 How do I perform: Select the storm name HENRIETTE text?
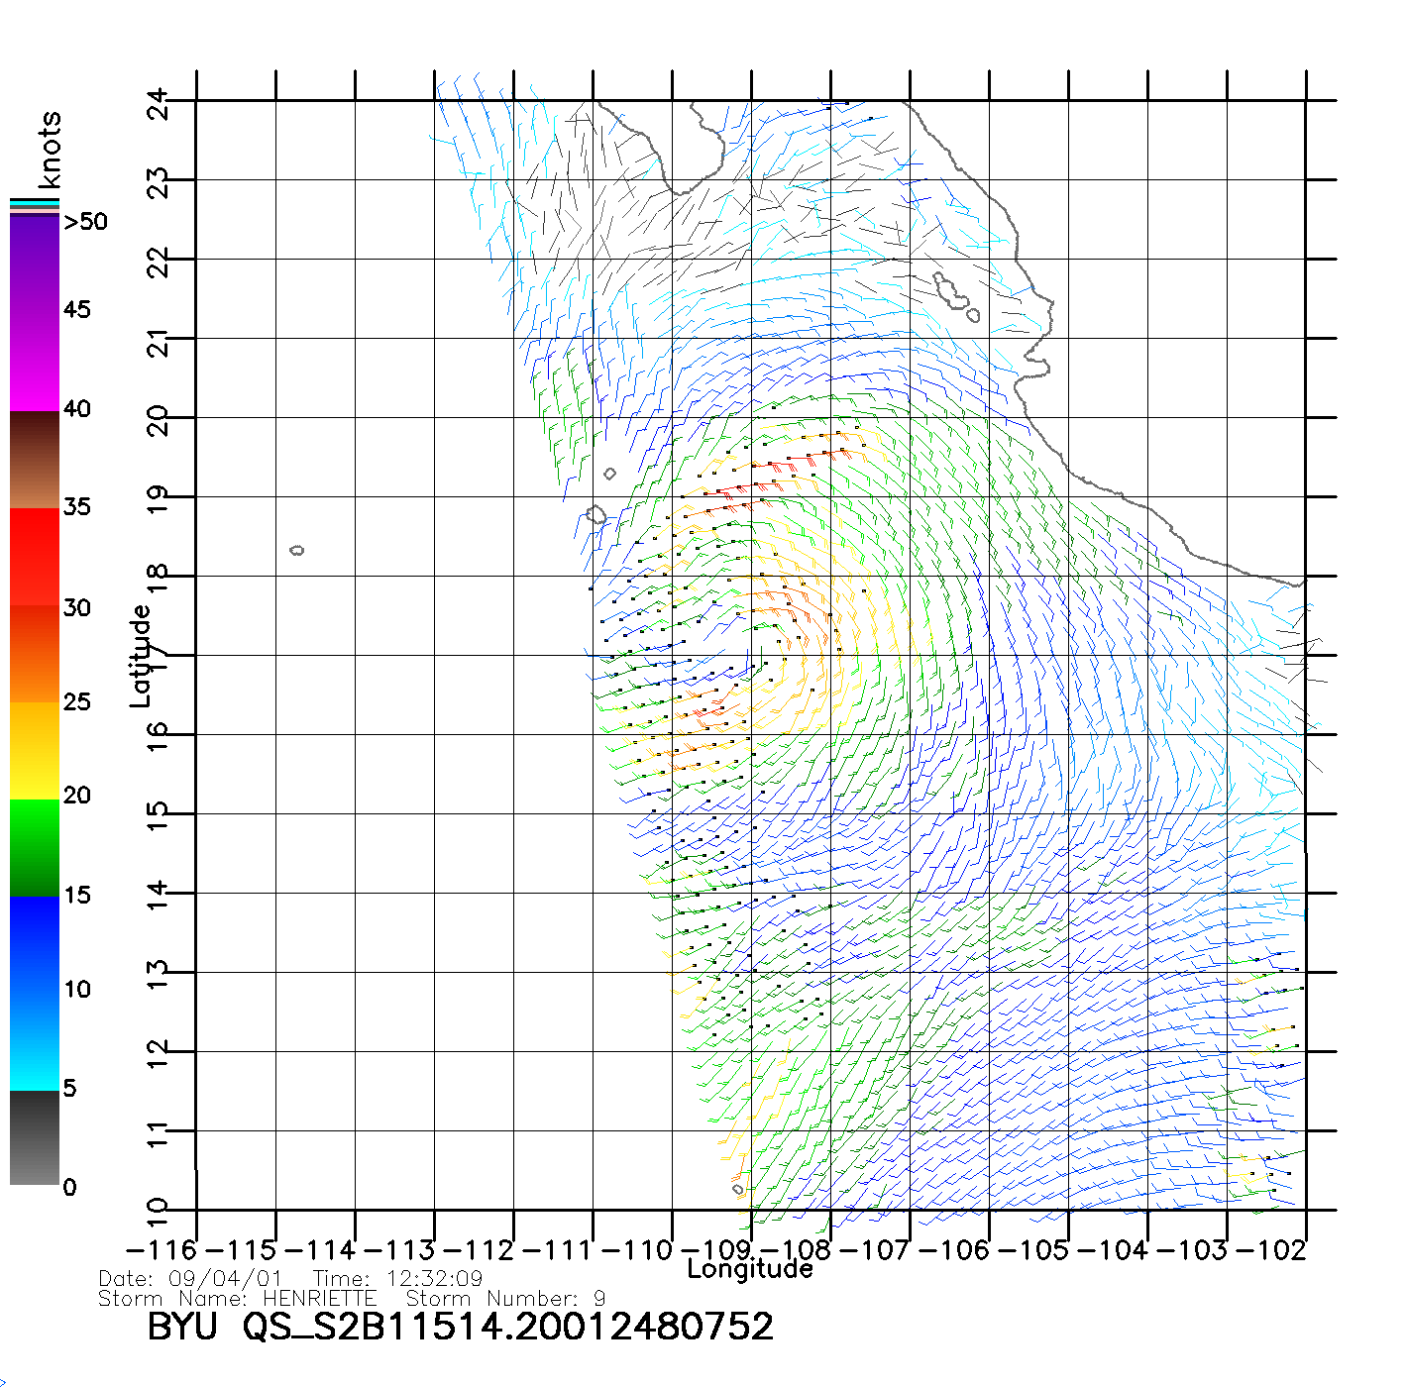[x=319, y=1298]
